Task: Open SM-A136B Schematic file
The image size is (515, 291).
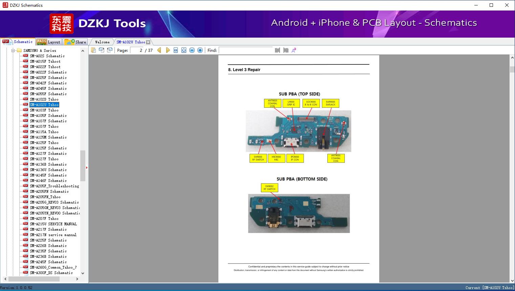Action: (48, 164)
